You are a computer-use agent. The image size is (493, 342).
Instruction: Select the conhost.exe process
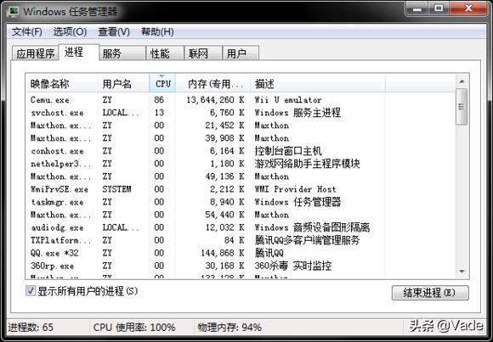pos(241,151)
